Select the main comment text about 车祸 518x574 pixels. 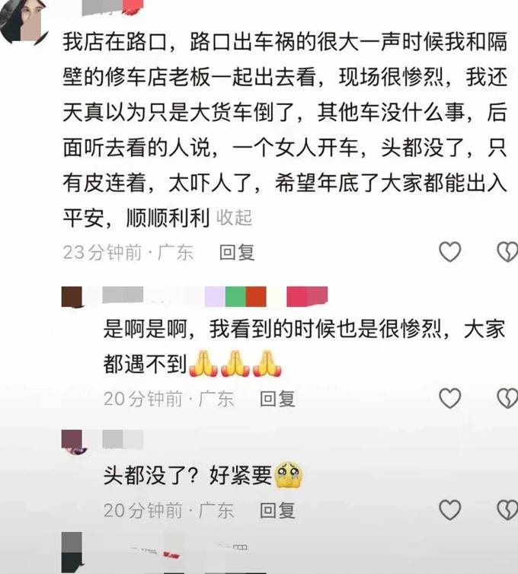(x=285, y=129)
